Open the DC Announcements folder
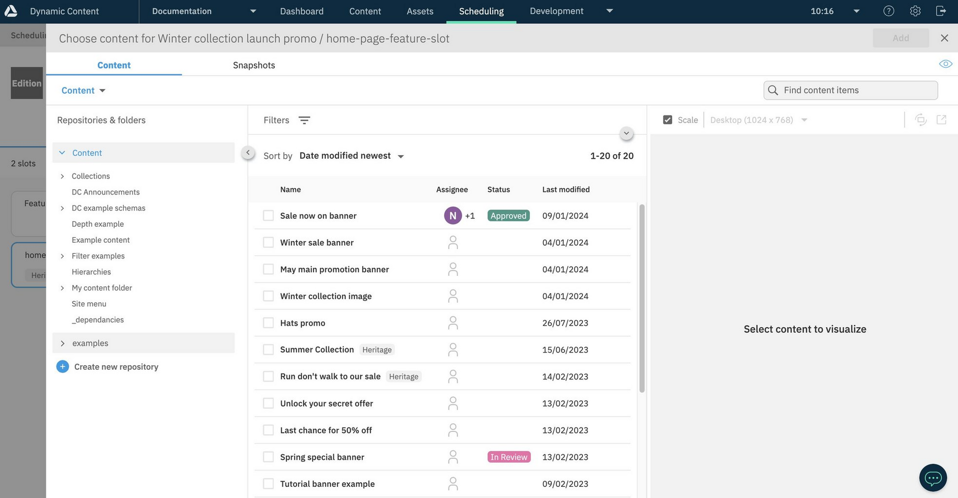Viewport: 958px width, 498px height. coord(105,192)
